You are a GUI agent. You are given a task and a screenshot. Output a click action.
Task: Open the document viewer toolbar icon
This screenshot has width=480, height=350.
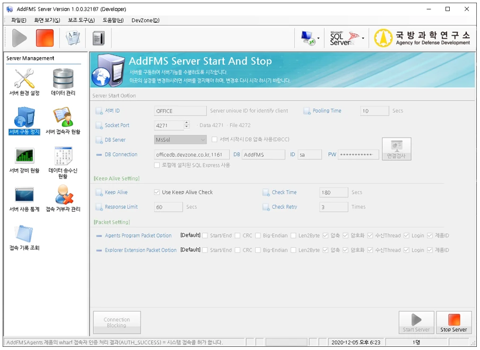point(73,38)
